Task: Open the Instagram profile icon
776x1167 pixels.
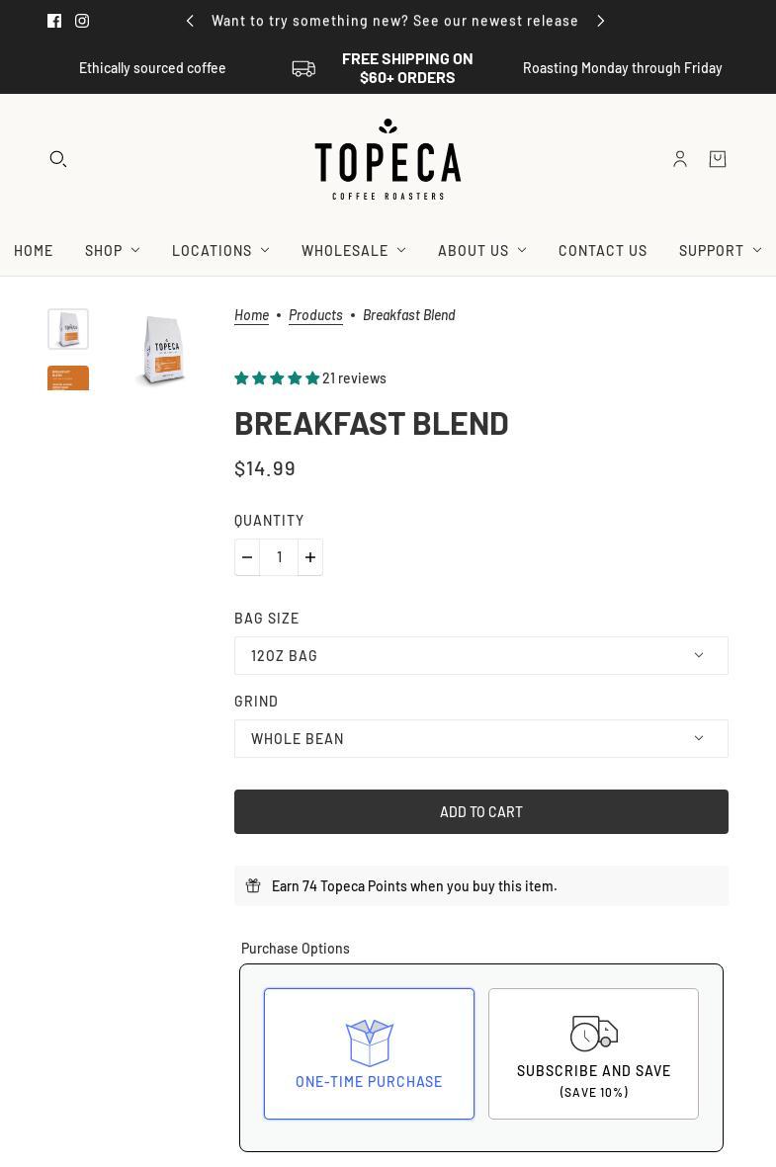Action: click(x=82, y=21)
